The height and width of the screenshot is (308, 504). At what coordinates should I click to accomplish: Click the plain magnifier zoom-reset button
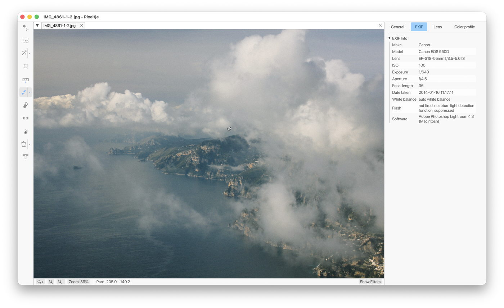[51, 282]
